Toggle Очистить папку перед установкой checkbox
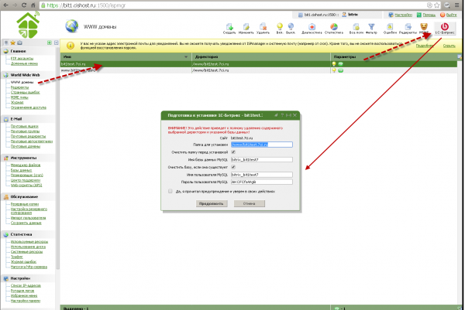This screenshot has width=465, height=310. 233,152
